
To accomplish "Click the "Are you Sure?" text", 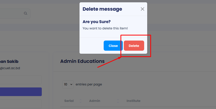I will [x=97, y=22].
